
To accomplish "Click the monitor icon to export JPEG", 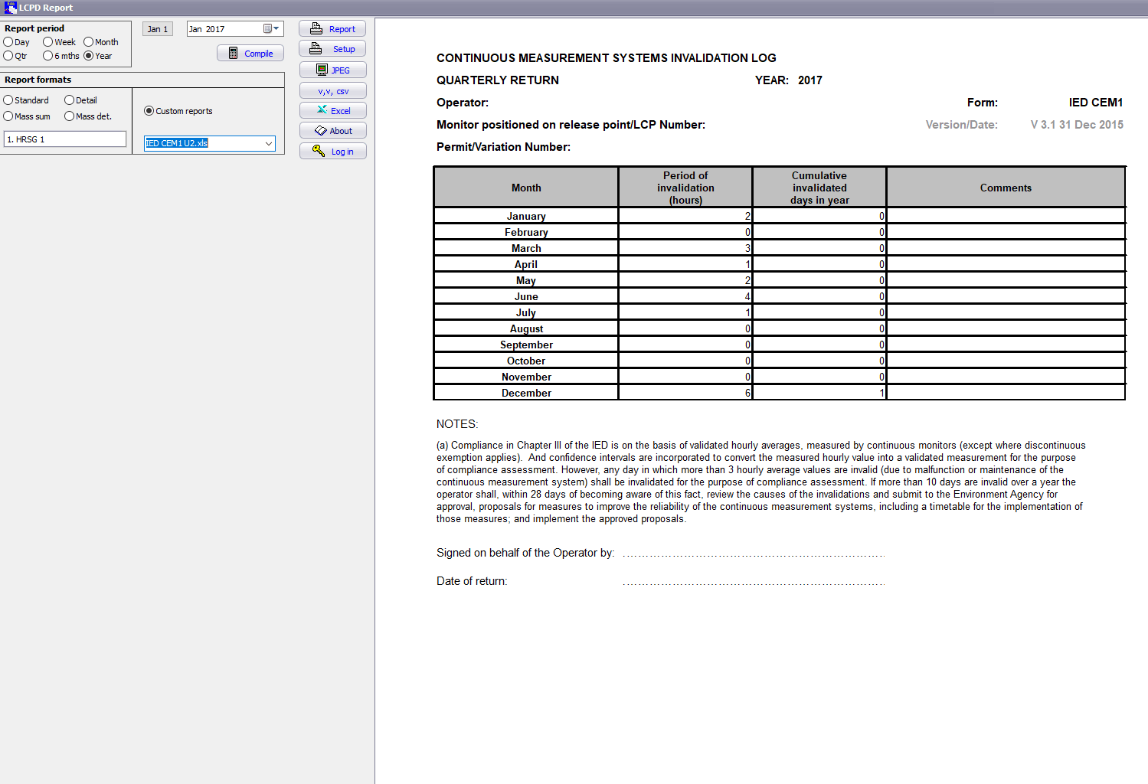I will pyautogui.click(x=322, y=70).
